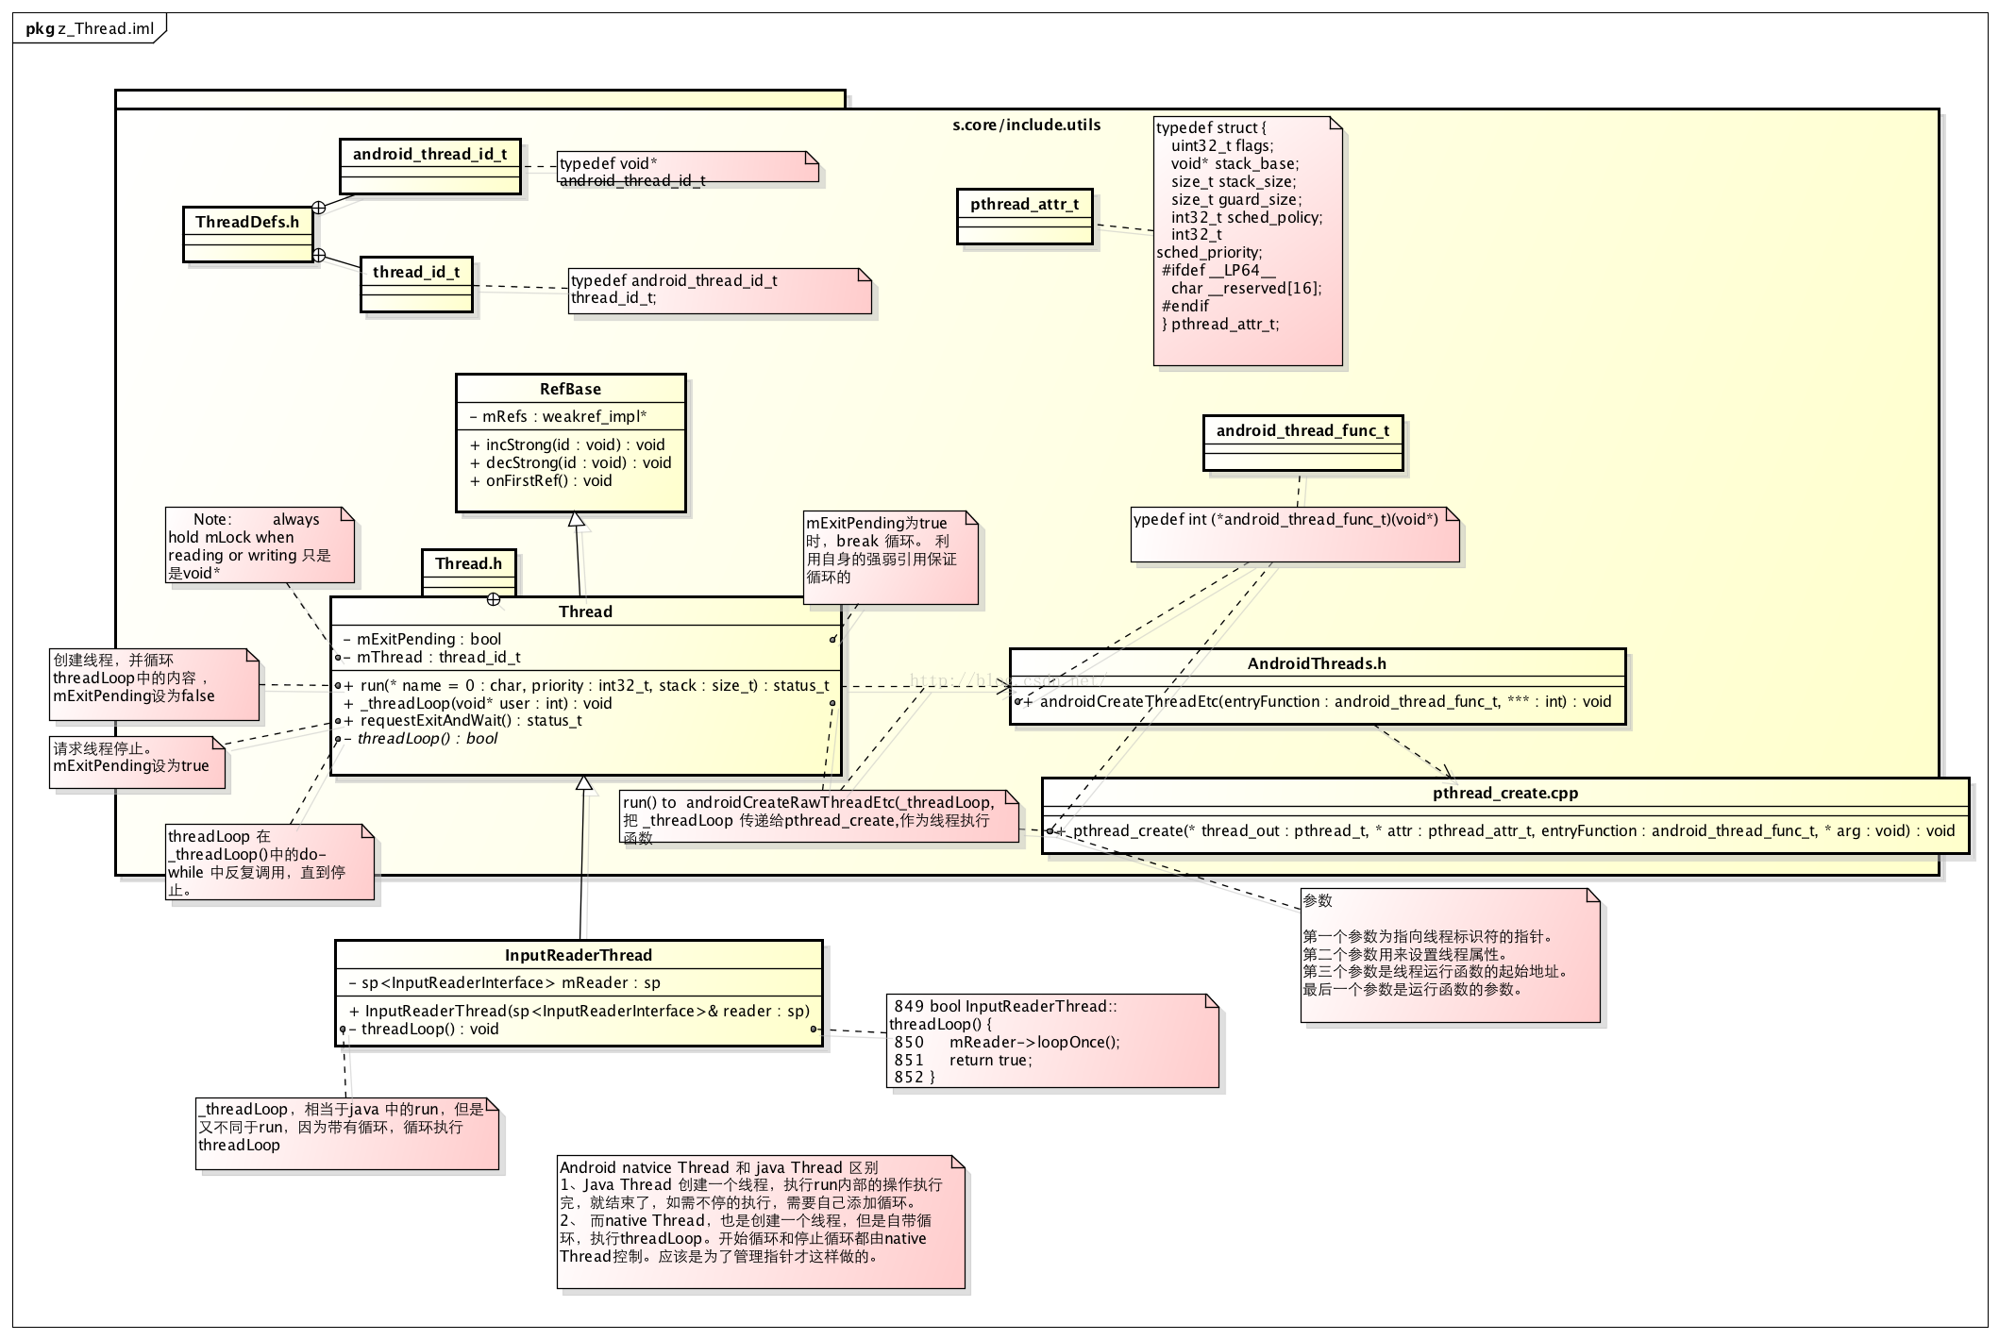The height and width of the screenshot is (1340, 1999).
Task: Select the '参数' parameters note
Action: [1450, 955]
